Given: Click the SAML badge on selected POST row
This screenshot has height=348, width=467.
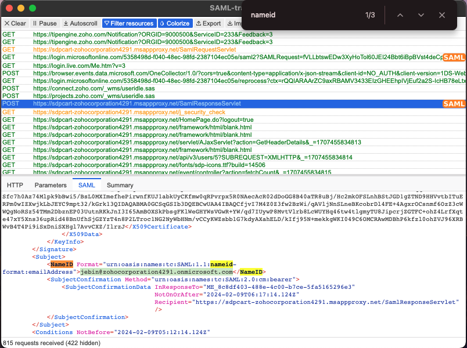Looking at the screenshot, I should (x=454, y=104).
